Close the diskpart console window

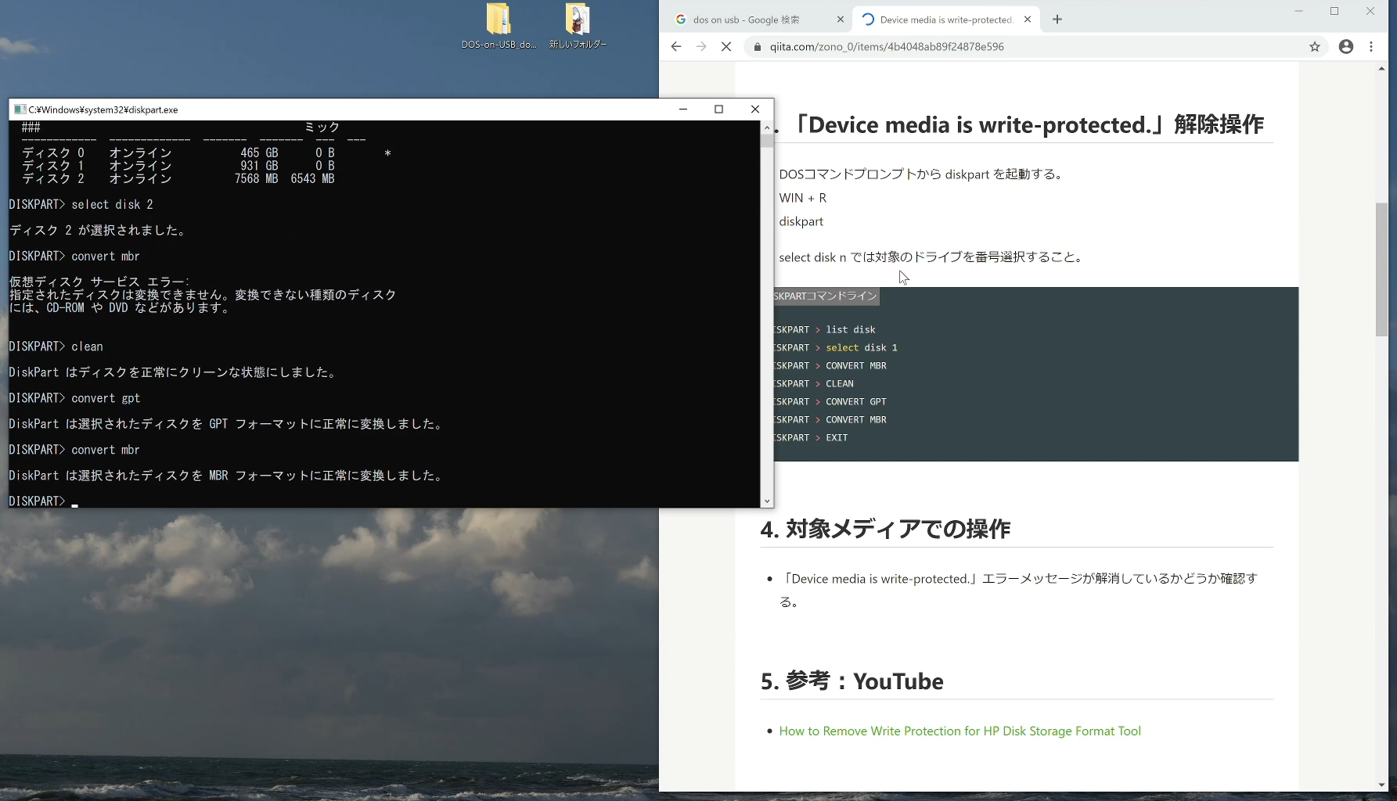click(755, 110)
